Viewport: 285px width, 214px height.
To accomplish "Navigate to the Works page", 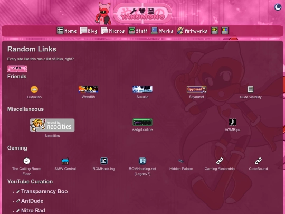I will (163, 31).
